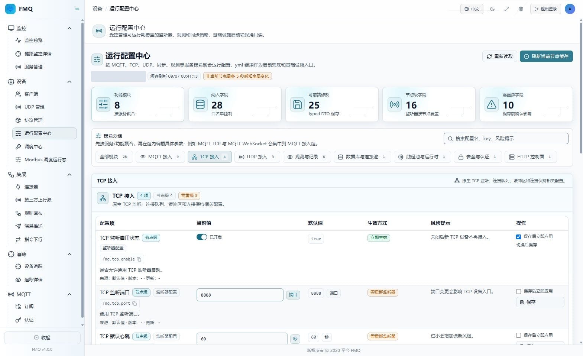Viewport: 583px width, 356px height.
Task: Collapse the MQTT menu group
Action: [x=69, y=294]
